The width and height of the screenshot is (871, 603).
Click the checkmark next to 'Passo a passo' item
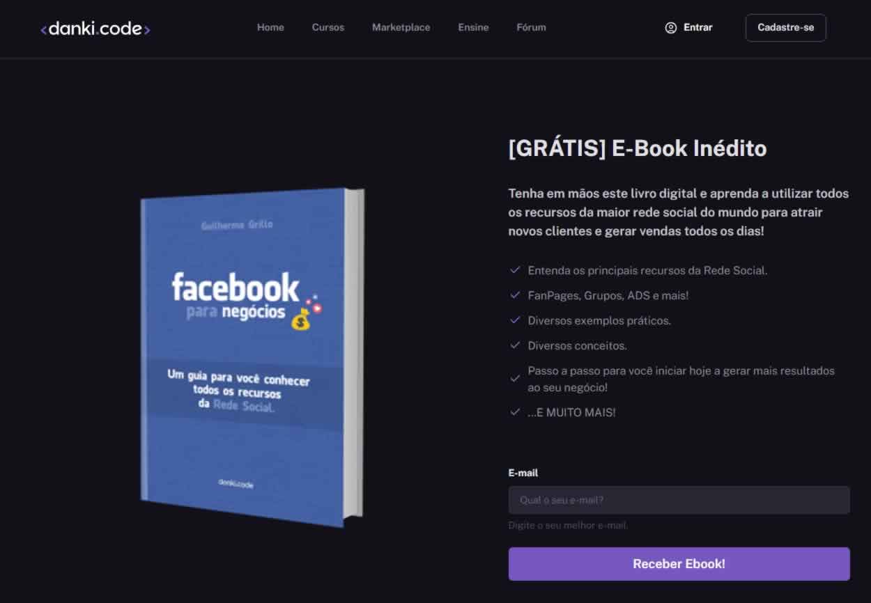(516, 378)
